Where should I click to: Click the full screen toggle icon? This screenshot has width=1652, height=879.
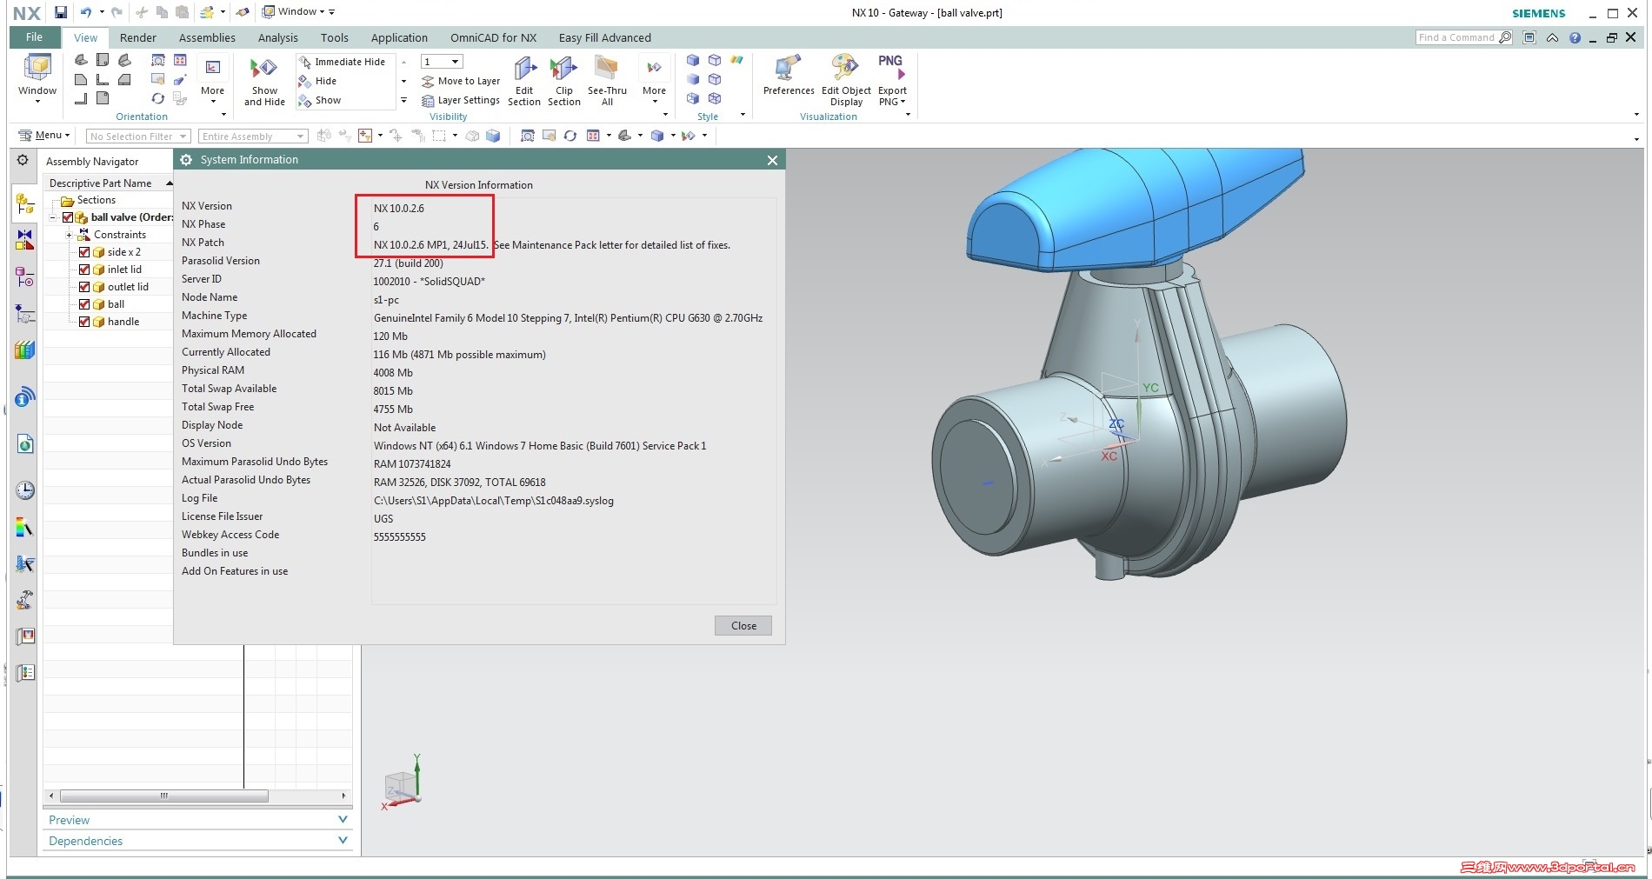click(x=1529, y=37)
